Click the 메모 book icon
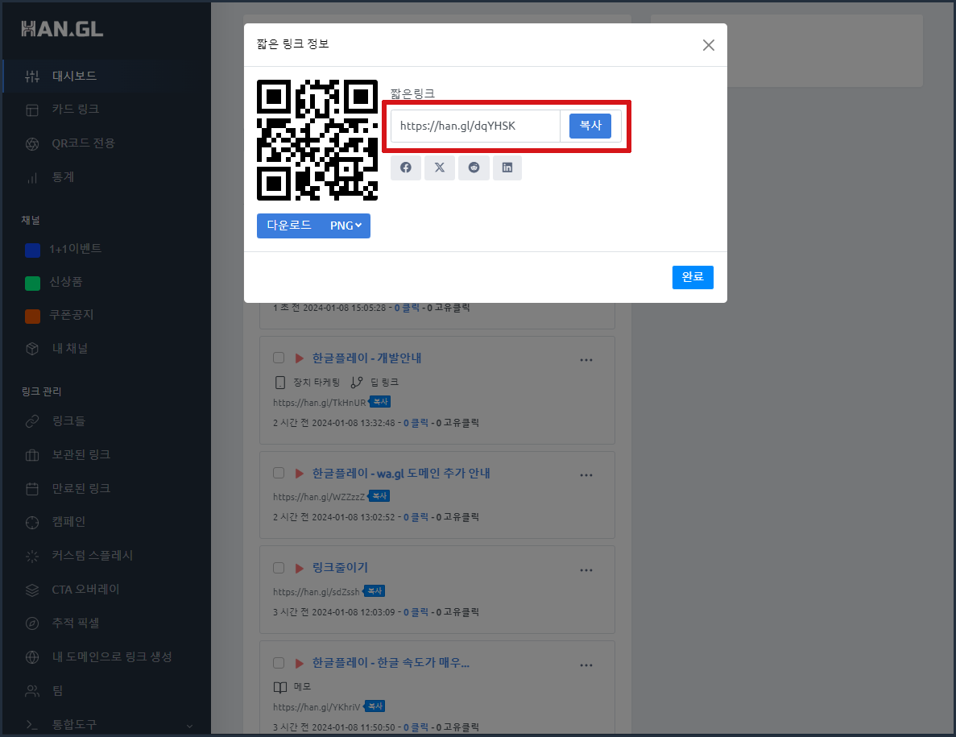956x737 pixels. (279, 687)
